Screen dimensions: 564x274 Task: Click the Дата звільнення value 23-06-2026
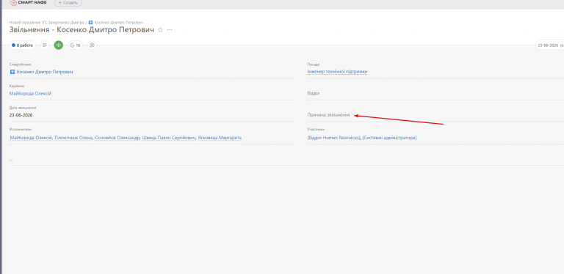tap(21, 115)
